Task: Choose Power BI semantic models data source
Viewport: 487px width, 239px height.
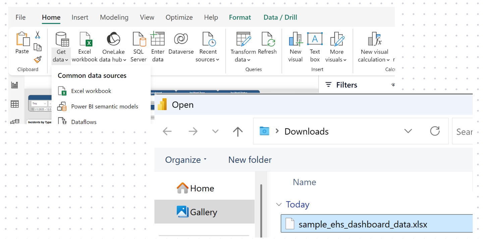Action: [101, 106]
